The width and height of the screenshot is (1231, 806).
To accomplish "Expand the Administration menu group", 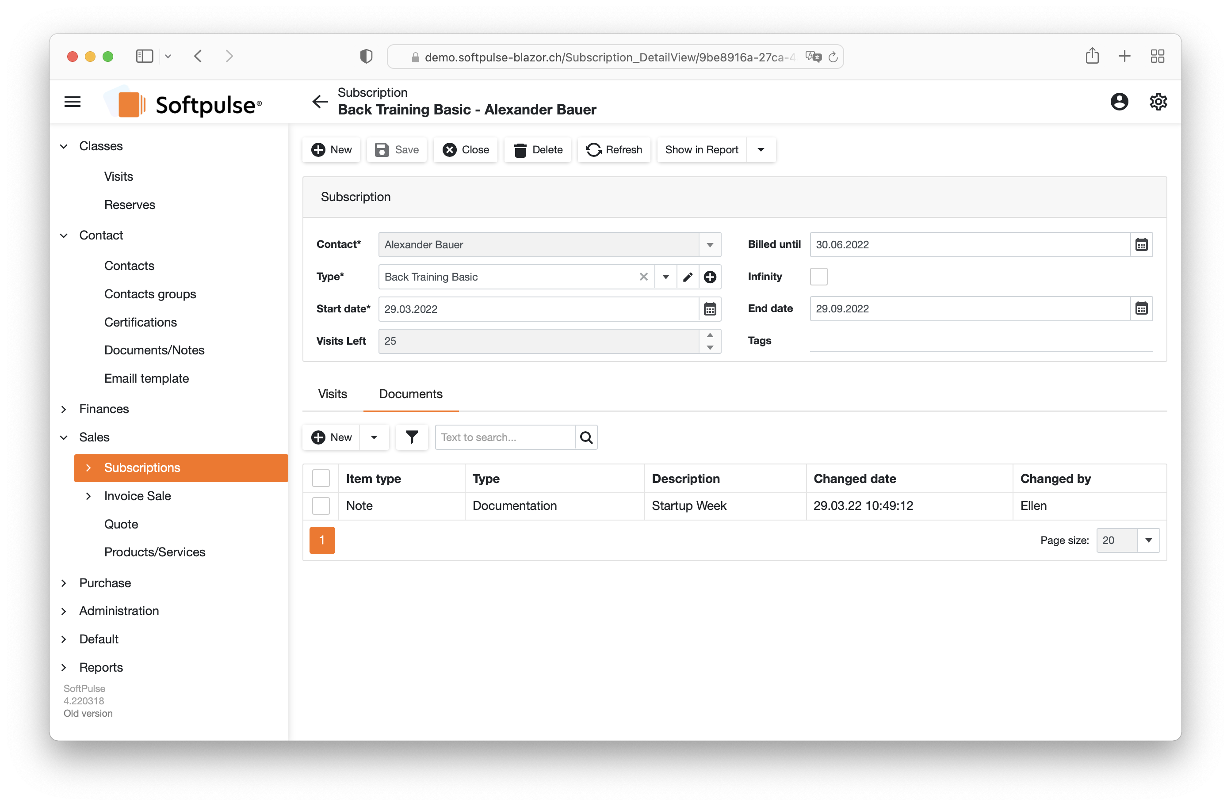I will (x=64, y=611).
